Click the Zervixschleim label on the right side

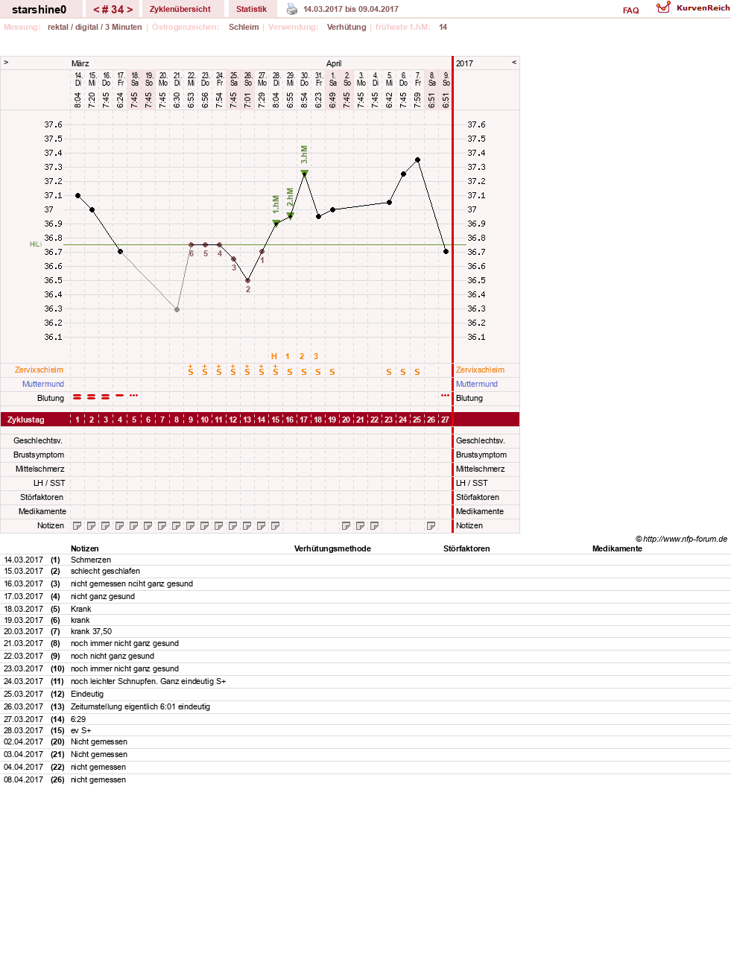(480, 370)
